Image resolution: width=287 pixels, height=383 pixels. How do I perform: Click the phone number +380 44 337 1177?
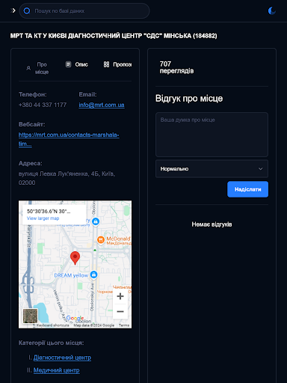(x=43, y=105)
